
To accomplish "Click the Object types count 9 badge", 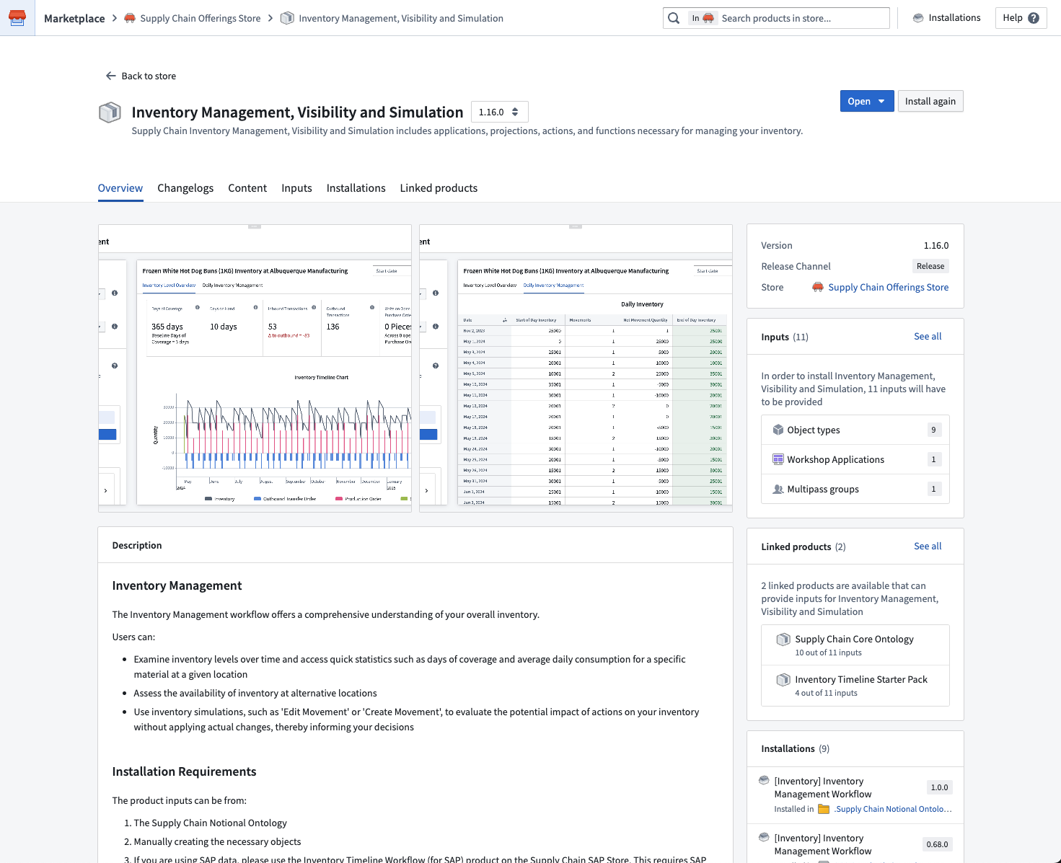I will (933, 430).
